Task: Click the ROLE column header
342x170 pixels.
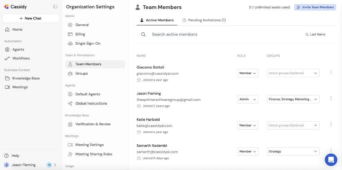Action: pos(241,56)
